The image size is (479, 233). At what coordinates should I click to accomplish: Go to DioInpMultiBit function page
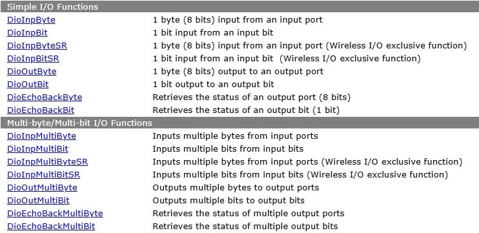[x=37, y=149]
